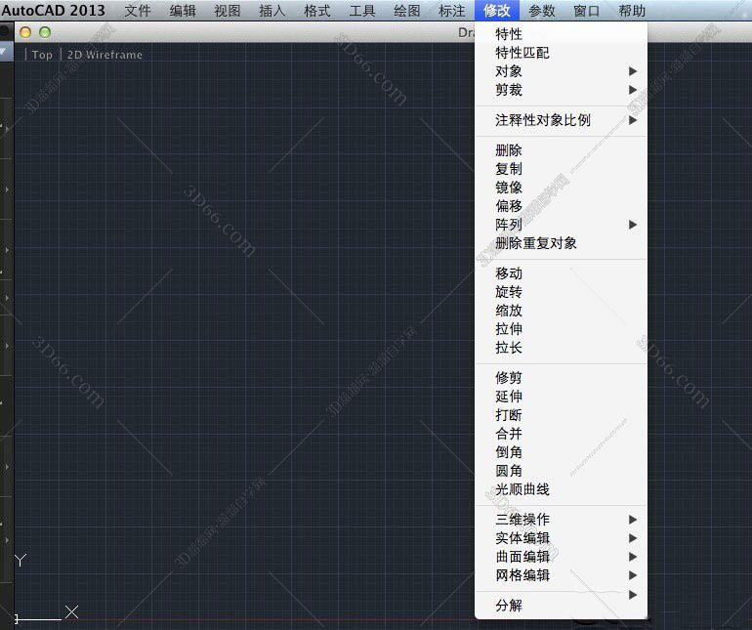Open the 窗口 menu
This screenshot has width=752, height=630.
click(x=587, y=11)
